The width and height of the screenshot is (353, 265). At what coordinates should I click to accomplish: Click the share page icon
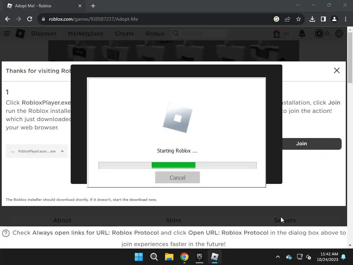[288, 19]
